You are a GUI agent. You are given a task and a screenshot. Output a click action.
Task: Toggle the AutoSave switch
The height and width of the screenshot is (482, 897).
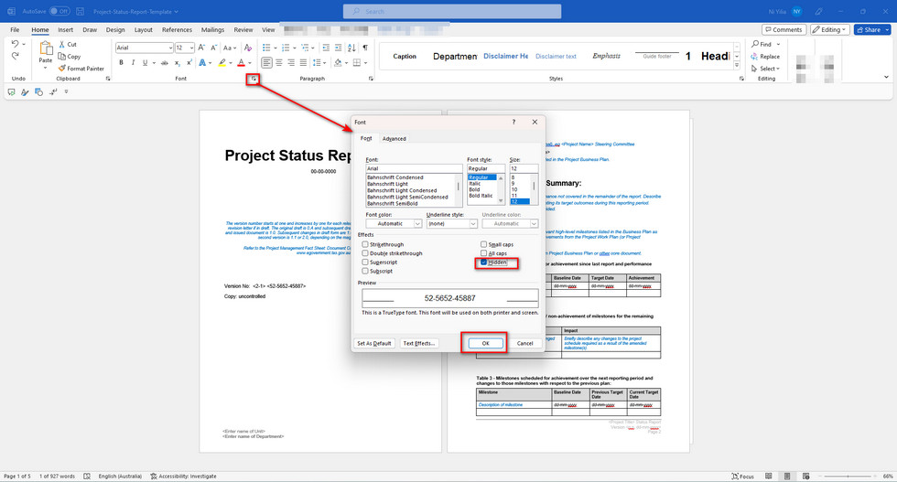(59, 11)
